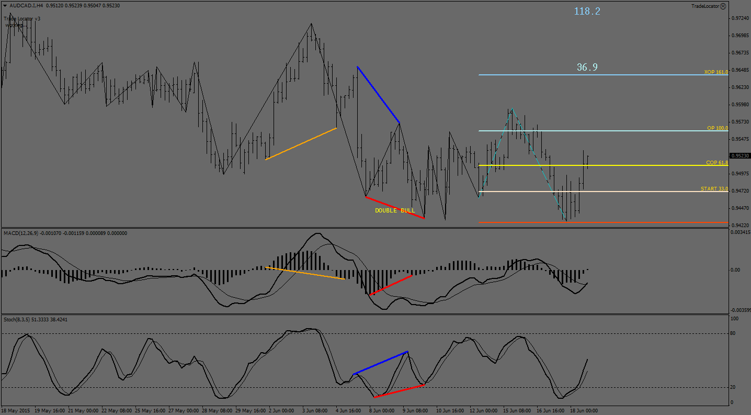Select the XOP 161.0 level label

pyautogui.click(x=715, y=72)
